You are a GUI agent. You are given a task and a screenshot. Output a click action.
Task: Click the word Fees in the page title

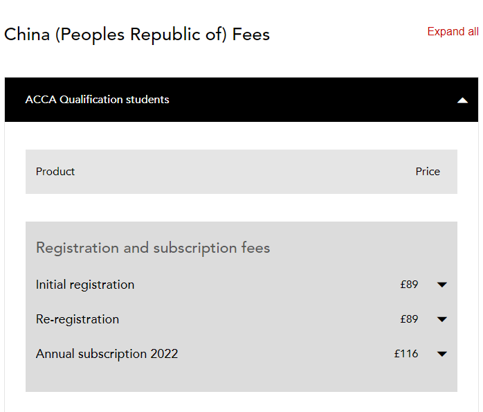251,35
